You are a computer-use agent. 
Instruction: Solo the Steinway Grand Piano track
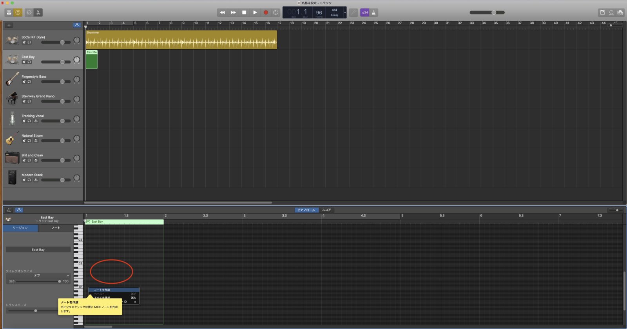(29, 101)
